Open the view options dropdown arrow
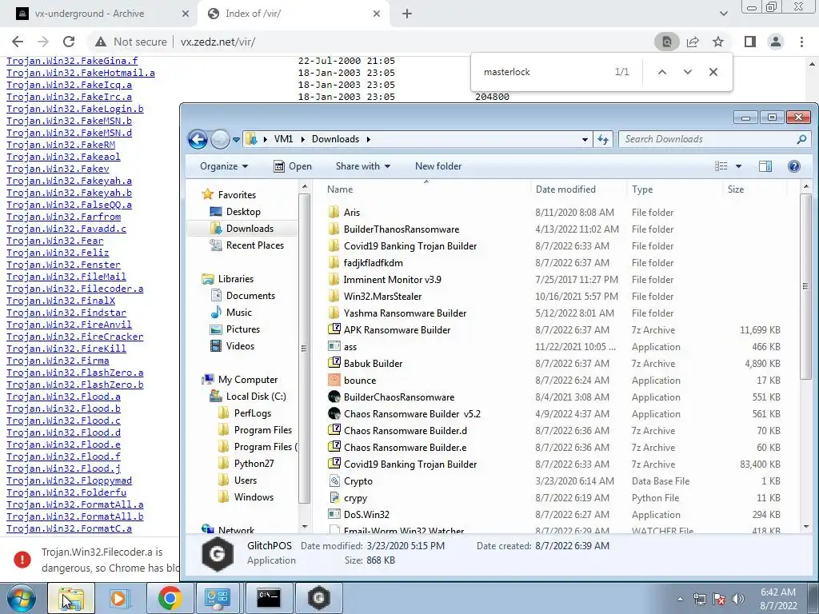This screenshot has width=819, height=614. 738,166
